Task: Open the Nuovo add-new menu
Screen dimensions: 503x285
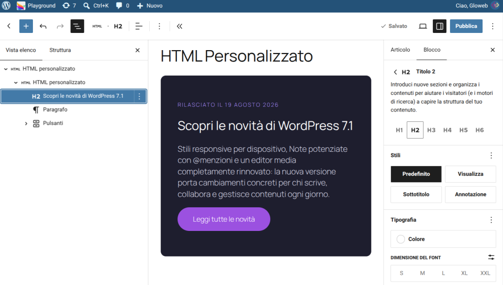Action: 149,6
